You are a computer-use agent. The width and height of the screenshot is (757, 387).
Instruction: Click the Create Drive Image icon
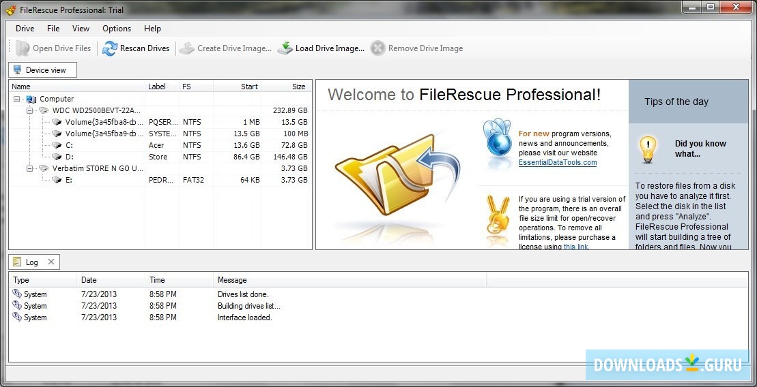(187, 48)
